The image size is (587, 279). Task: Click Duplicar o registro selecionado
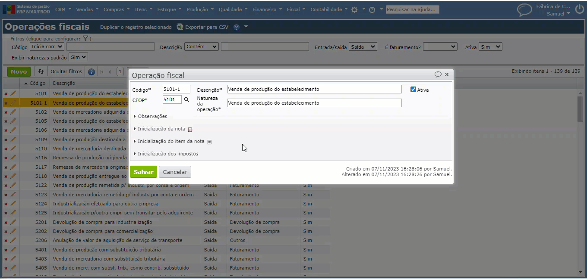point(136,27)
